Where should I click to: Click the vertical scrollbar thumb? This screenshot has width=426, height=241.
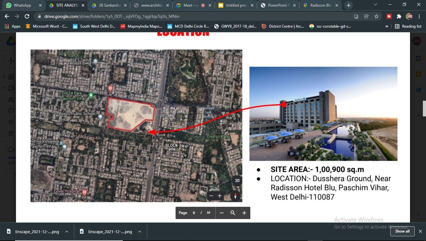424,108
